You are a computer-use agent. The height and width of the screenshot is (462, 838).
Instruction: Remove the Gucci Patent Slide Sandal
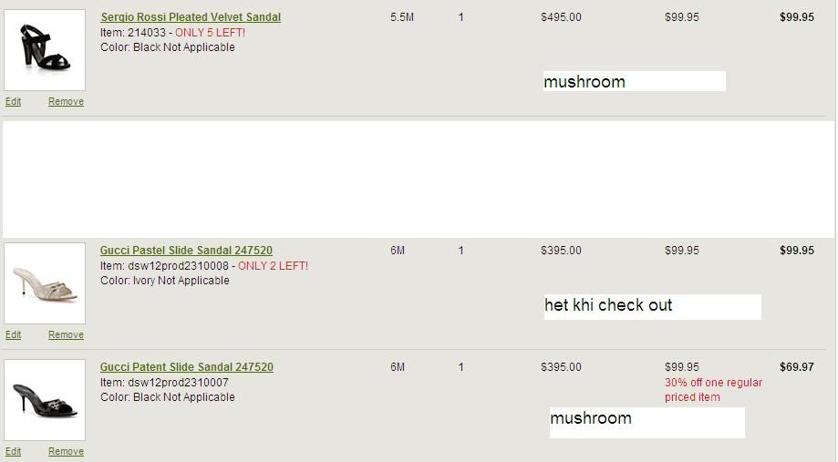pyautogui.click(x=66, y=452)
